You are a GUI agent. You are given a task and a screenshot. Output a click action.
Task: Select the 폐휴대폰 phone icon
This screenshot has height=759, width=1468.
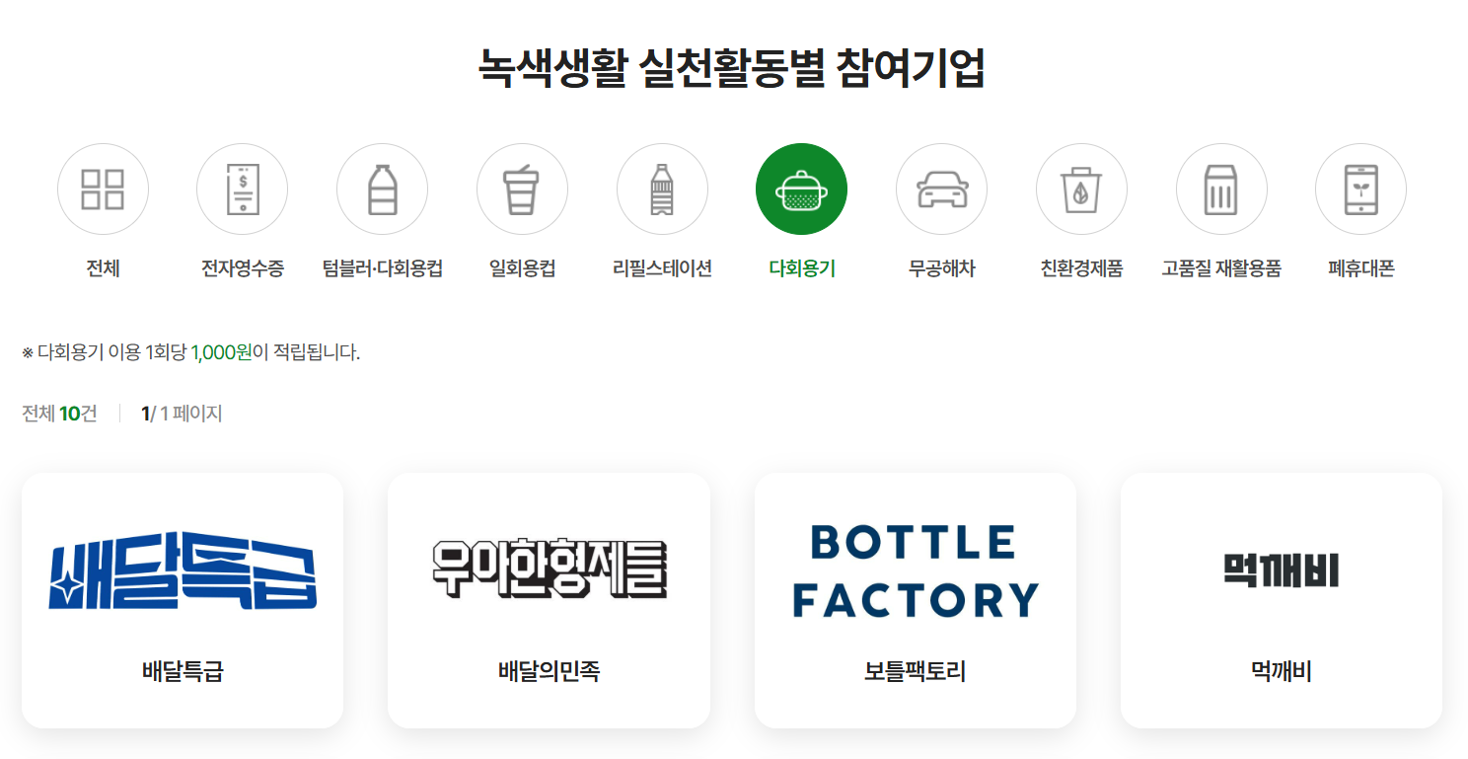[1360, 189]
